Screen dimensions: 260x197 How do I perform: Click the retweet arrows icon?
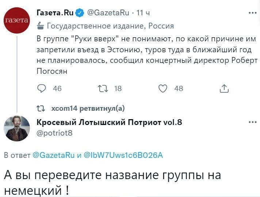point(102,88)
